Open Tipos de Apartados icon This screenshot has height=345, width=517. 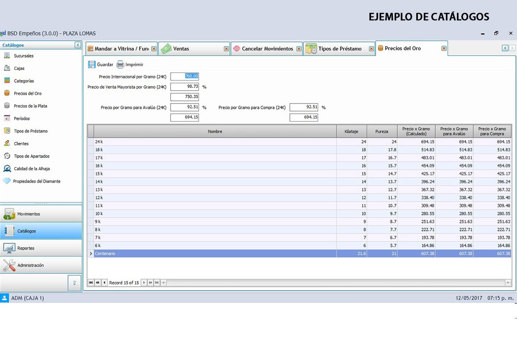tap(7, 156)
